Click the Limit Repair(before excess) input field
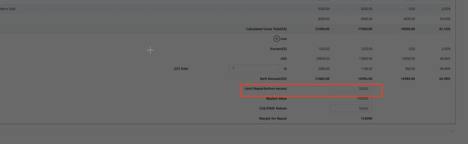The height and width of the screenshot is (144, 468). pos(351,89)
